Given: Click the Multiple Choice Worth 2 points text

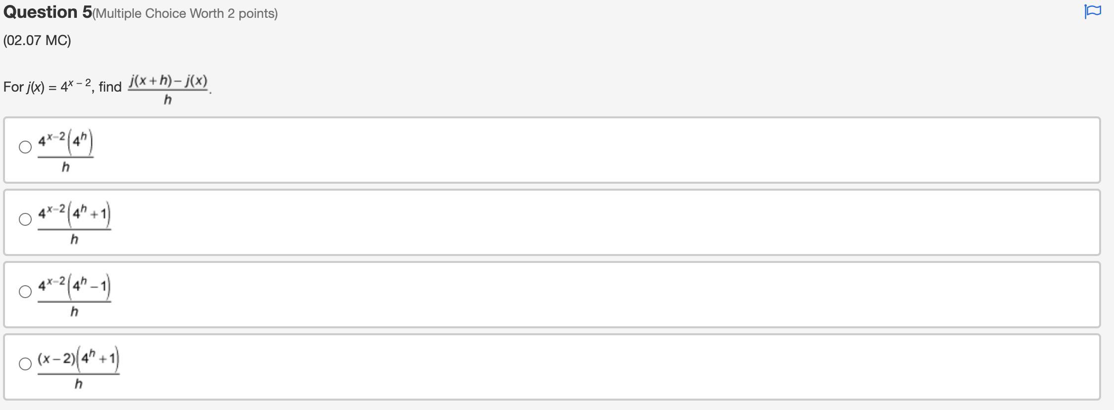Looking at the screenshot, I should [185, 13].
